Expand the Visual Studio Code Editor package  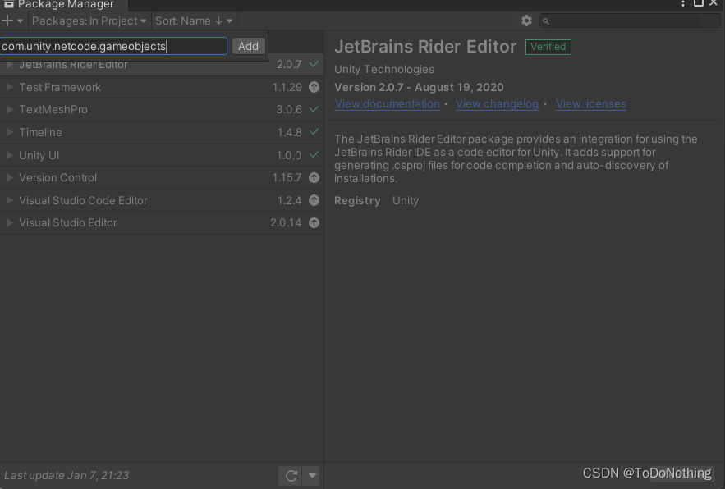point(9,200)
